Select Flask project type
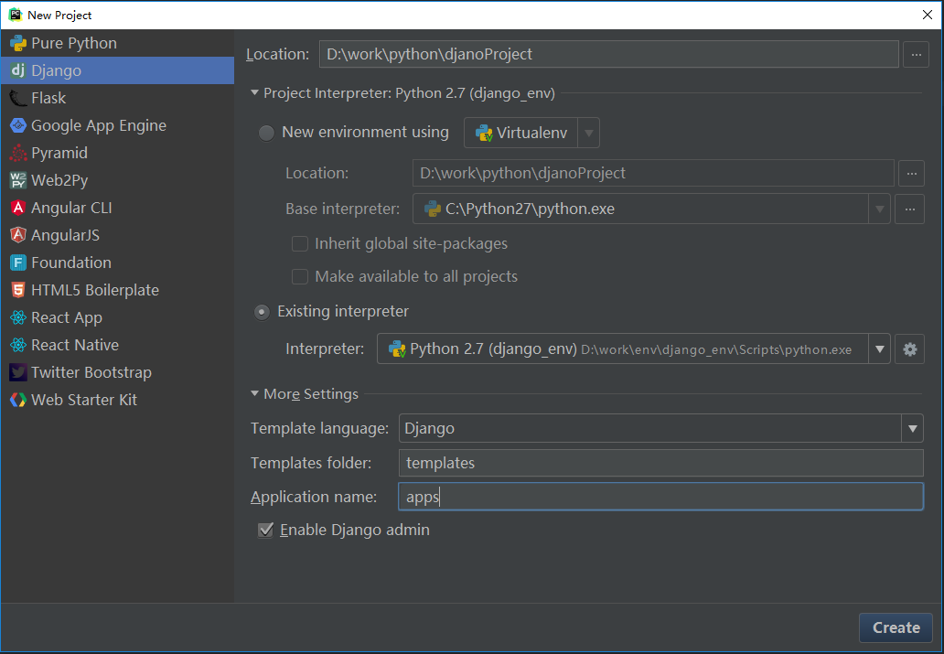The width and height of the screenshot is (944, 654). (117, 98)
